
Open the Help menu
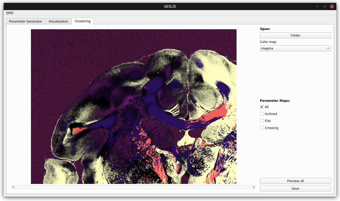(10, 13)
